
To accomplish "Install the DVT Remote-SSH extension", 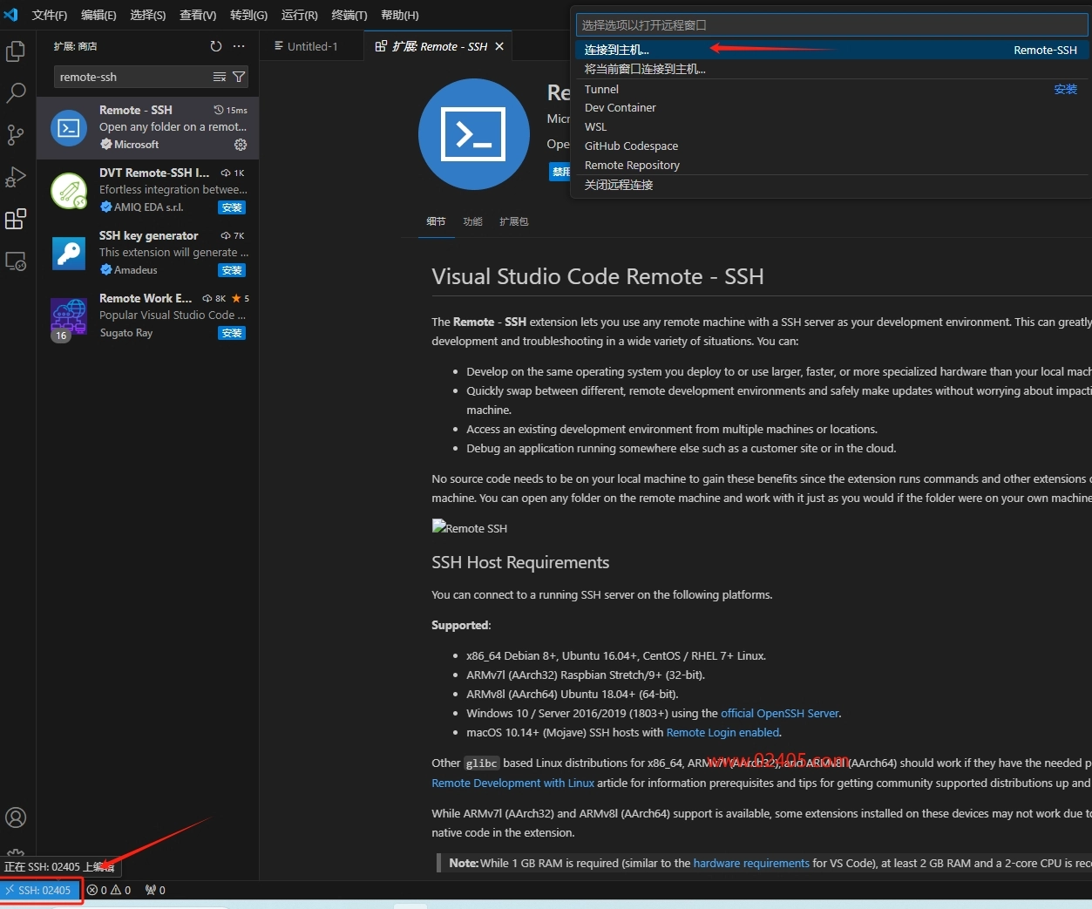I will (x=232, y=207).
